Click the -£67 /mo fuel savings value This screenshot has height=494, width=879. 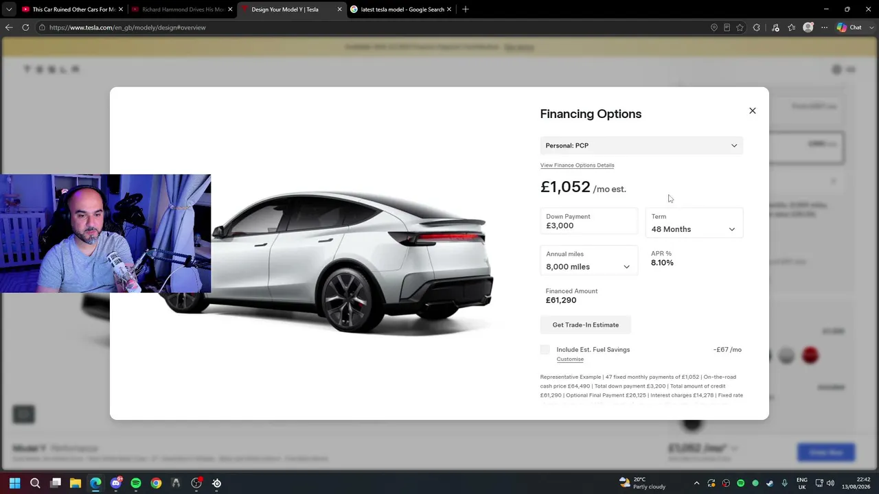pos(727,350)
